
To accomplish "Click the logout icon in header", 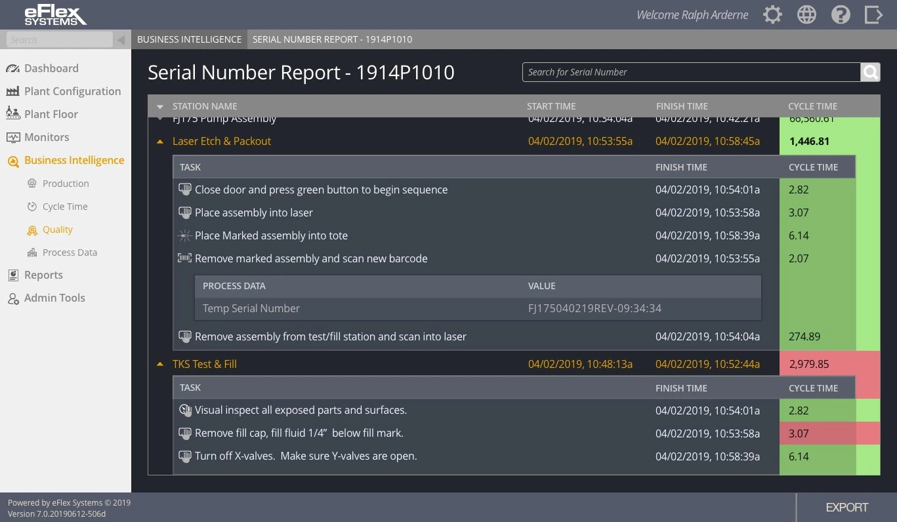I will coord(873,15).
